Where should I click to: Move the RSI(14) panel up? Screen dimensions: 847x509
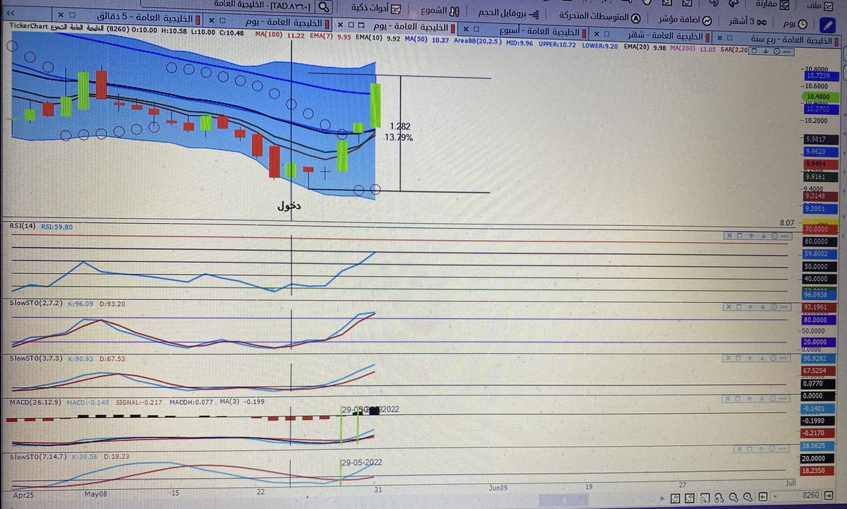(x=752, y=236)
